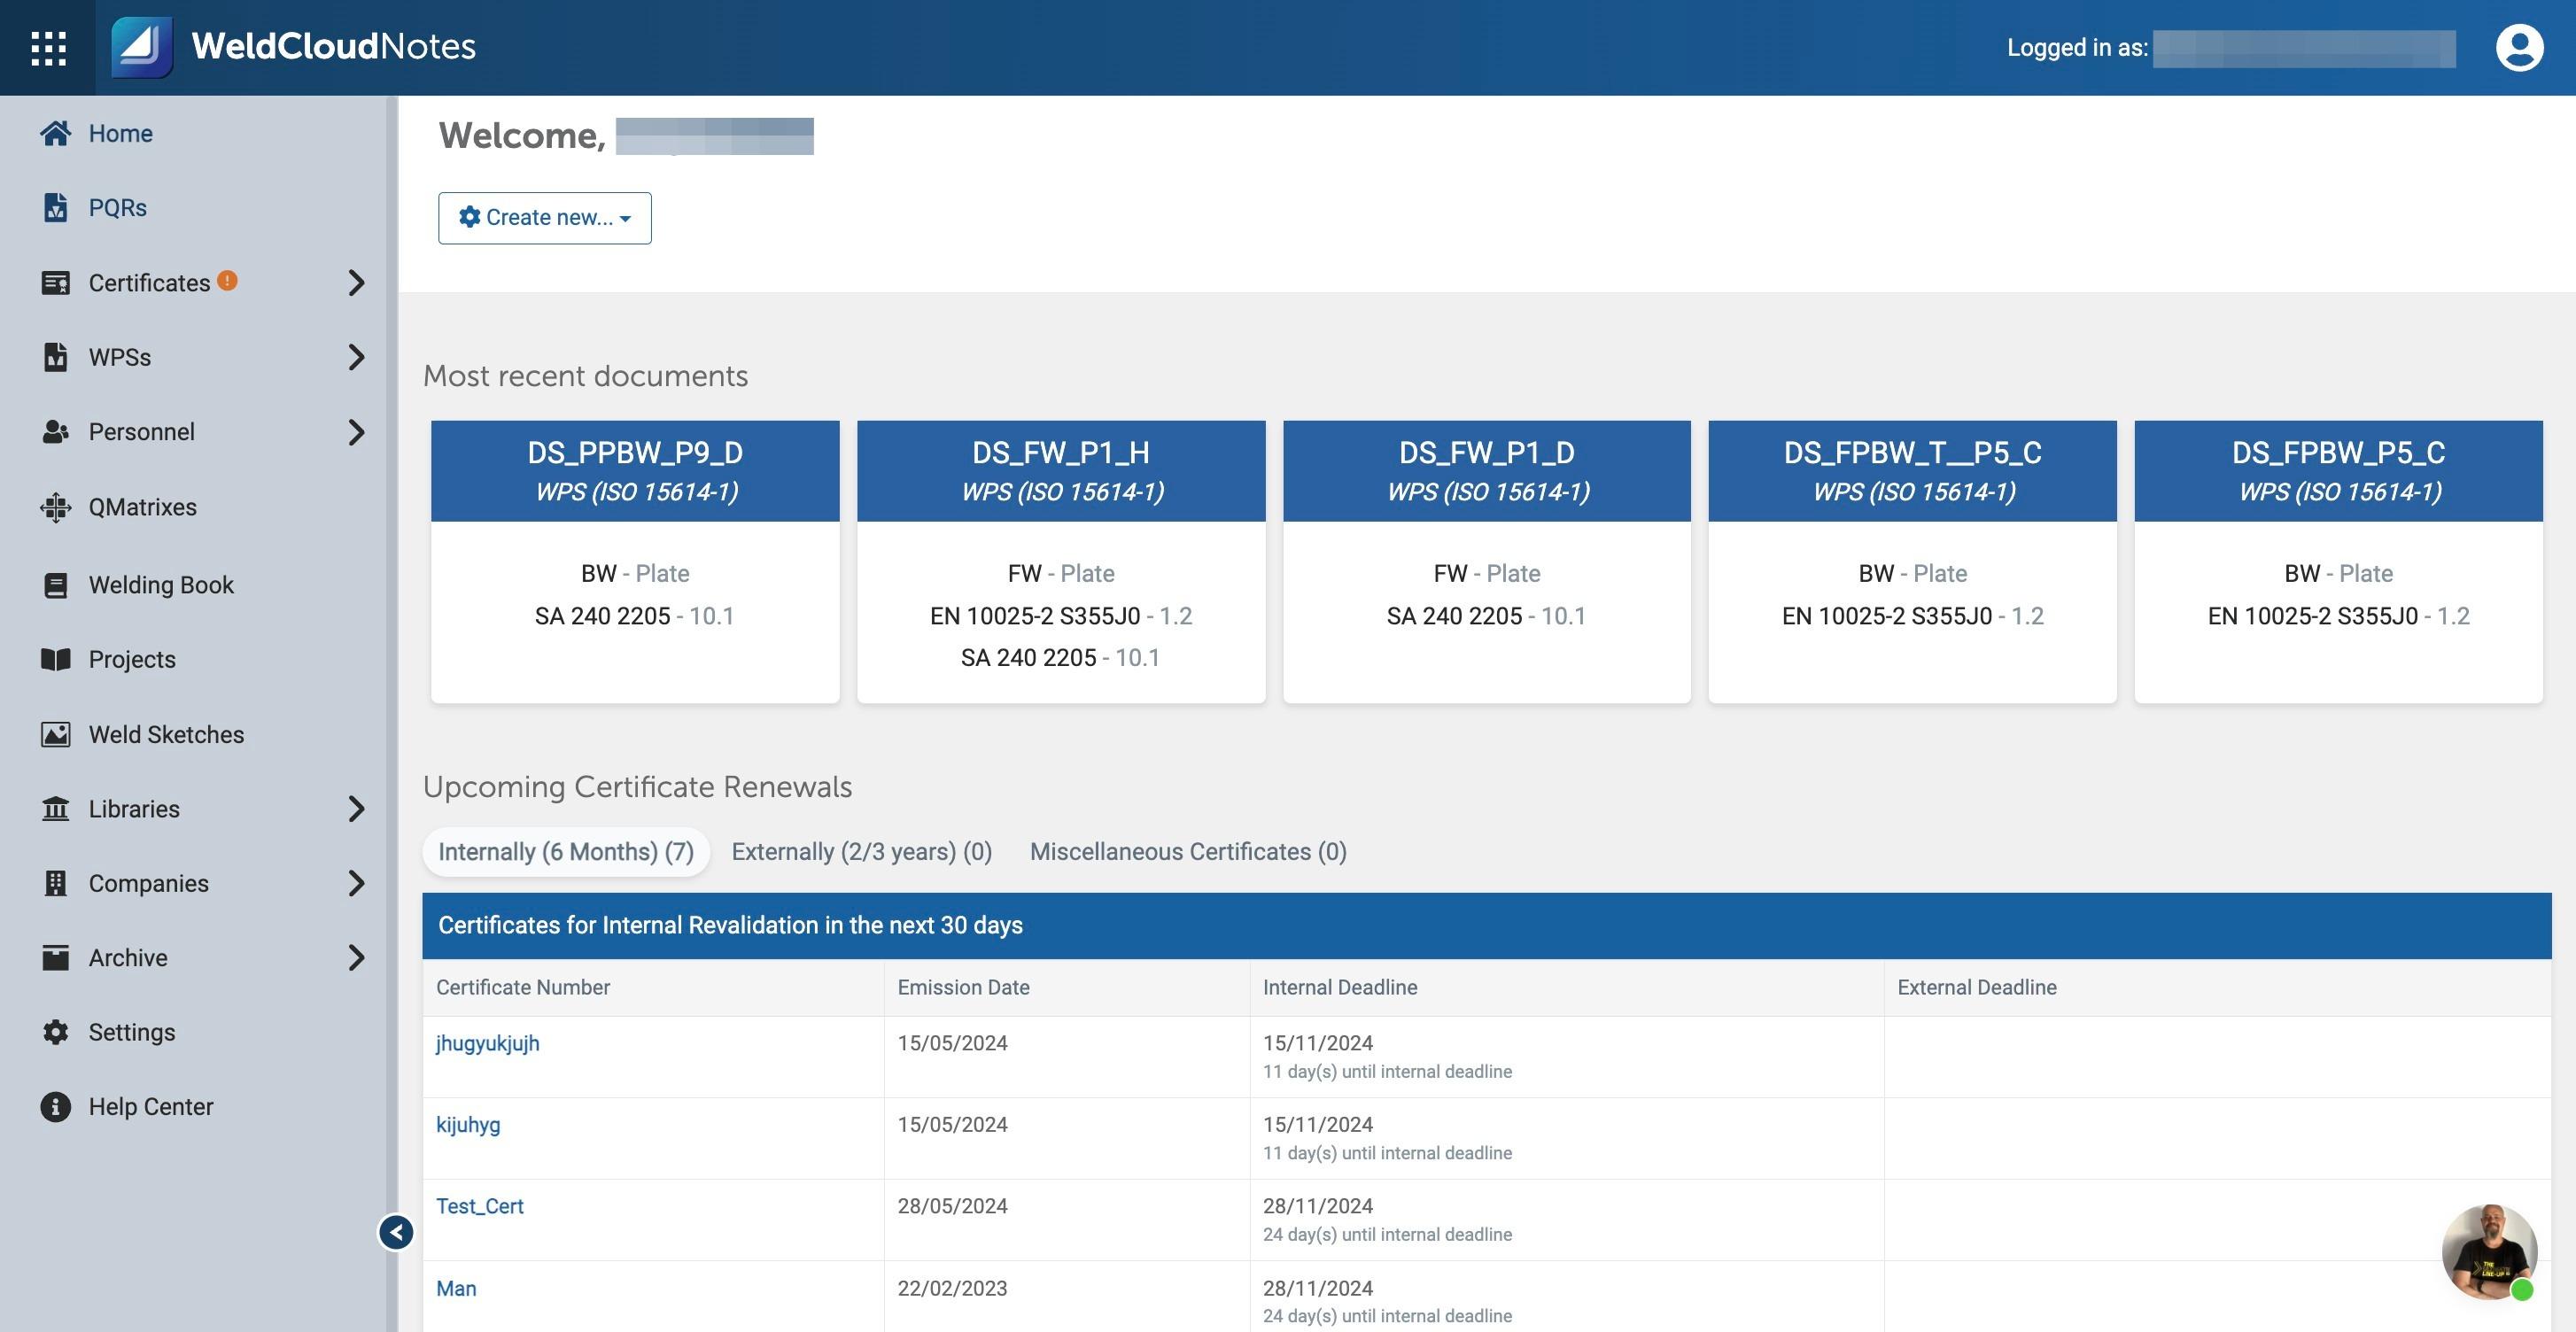Viewport: 2576px width, 1332px height.
Task: Open the support chat avatar bubble
Action: tap(2489, 1252)
